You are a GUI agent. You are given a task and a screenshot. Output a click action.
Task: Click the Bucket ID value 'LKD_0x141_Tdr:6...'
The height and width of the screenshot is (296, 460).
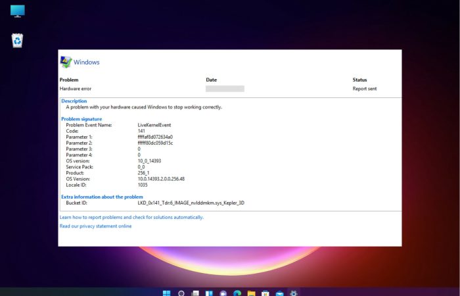click(191, 203)
